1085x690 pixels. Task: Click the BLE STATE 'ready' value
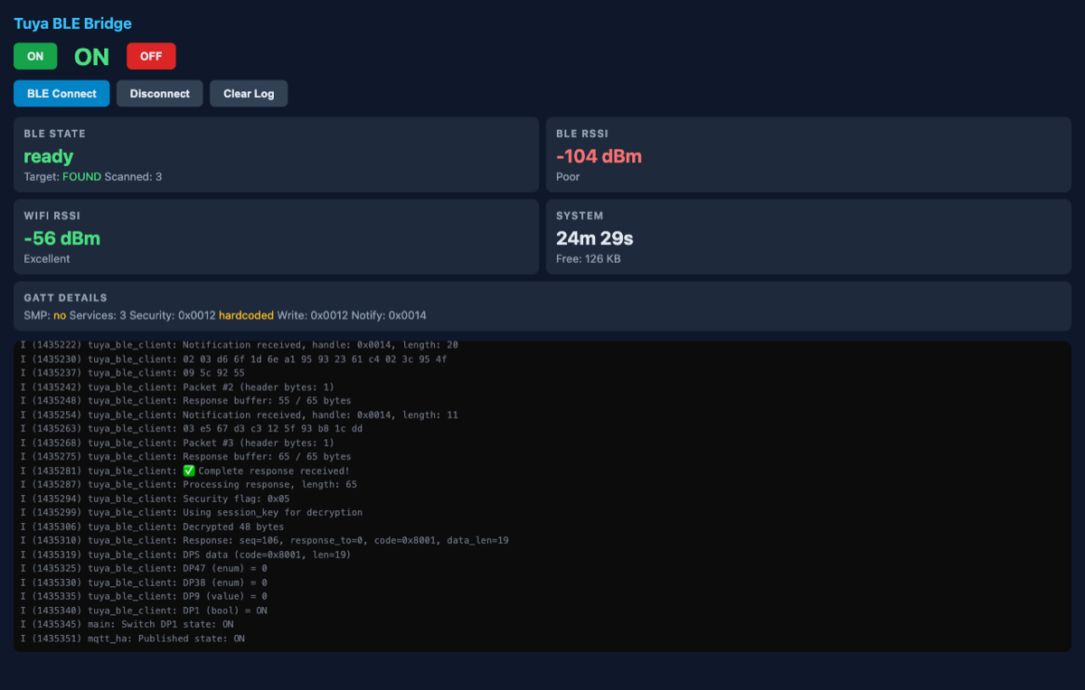[x=49, y=156]
